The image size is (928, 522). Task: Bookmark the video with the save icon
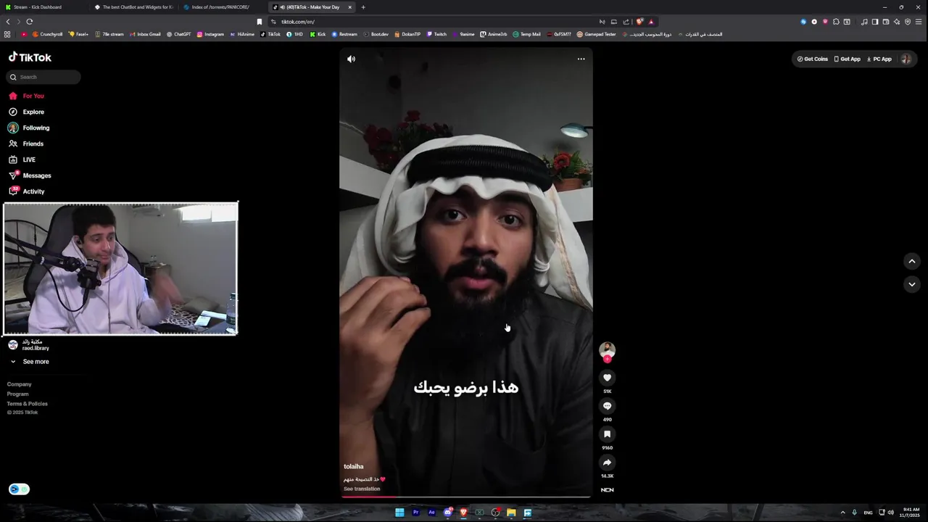[x=608, y=434]
